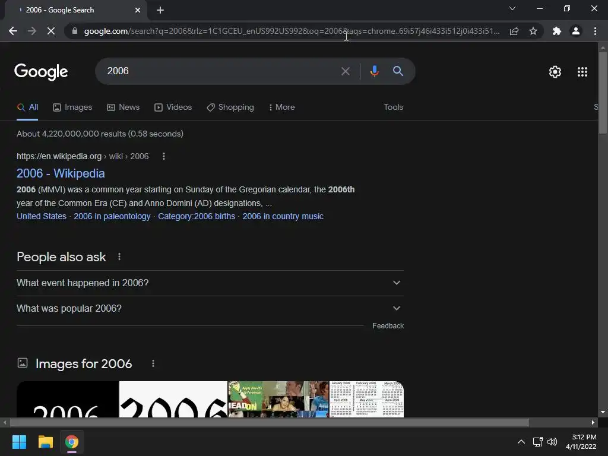
Task: Stop loading the page
Action: click(51, 31)
